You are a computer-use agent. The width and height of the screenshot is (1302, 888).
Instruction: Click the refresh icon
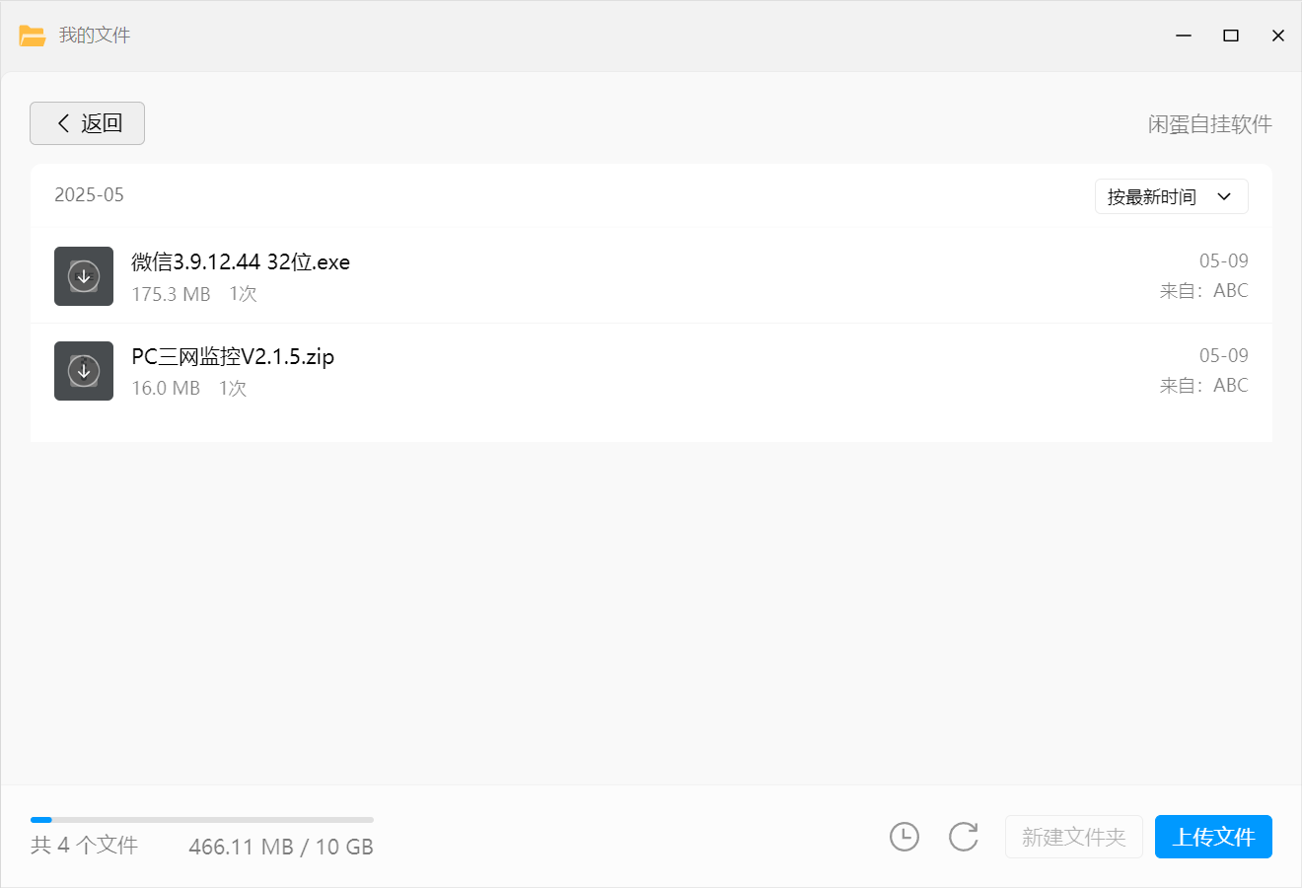point(964,837)
